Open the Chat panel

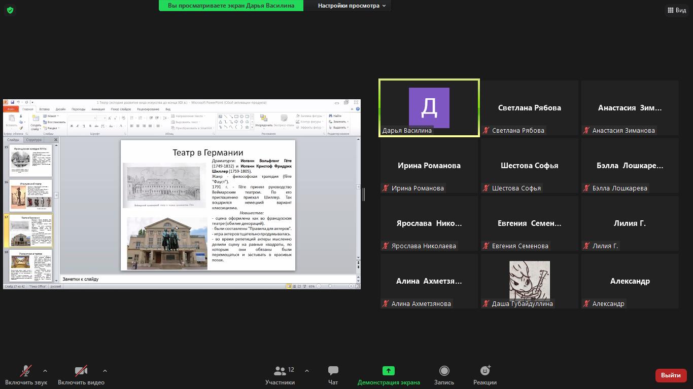(333, 371)
